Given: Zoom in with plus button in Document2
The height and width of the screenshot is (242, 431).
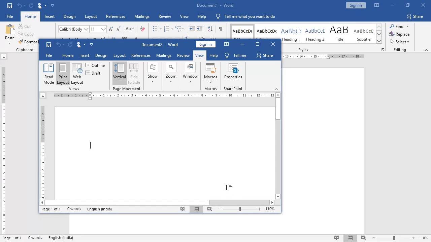Looking at the screenshot, I should coord(259,209).
